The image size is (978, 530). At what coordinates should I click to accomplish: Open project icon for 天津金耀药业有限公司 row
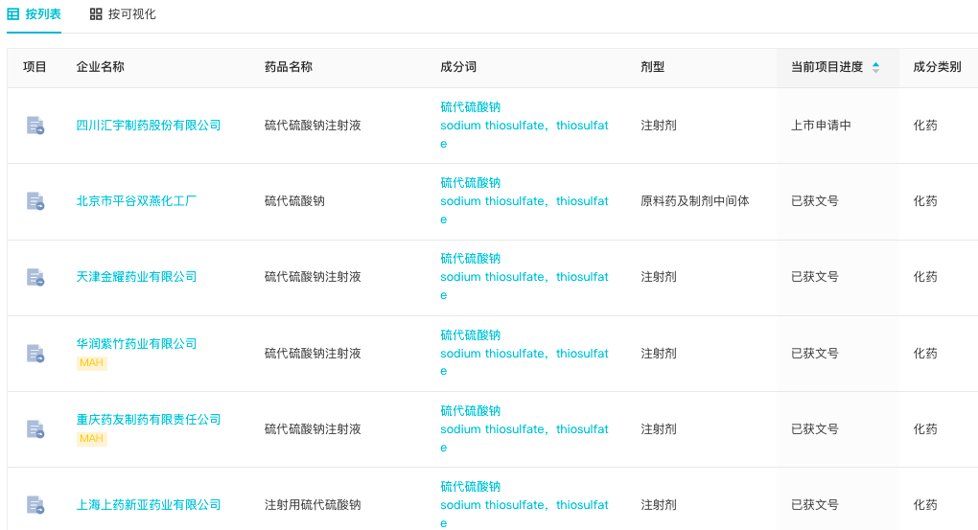coord(35,277)
